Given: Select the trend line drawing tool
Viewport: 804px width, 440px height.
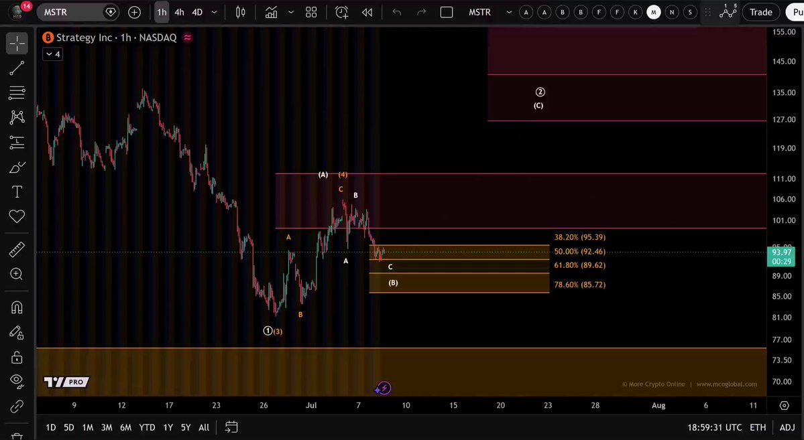Looking at the screenshot, I should 17,68.
